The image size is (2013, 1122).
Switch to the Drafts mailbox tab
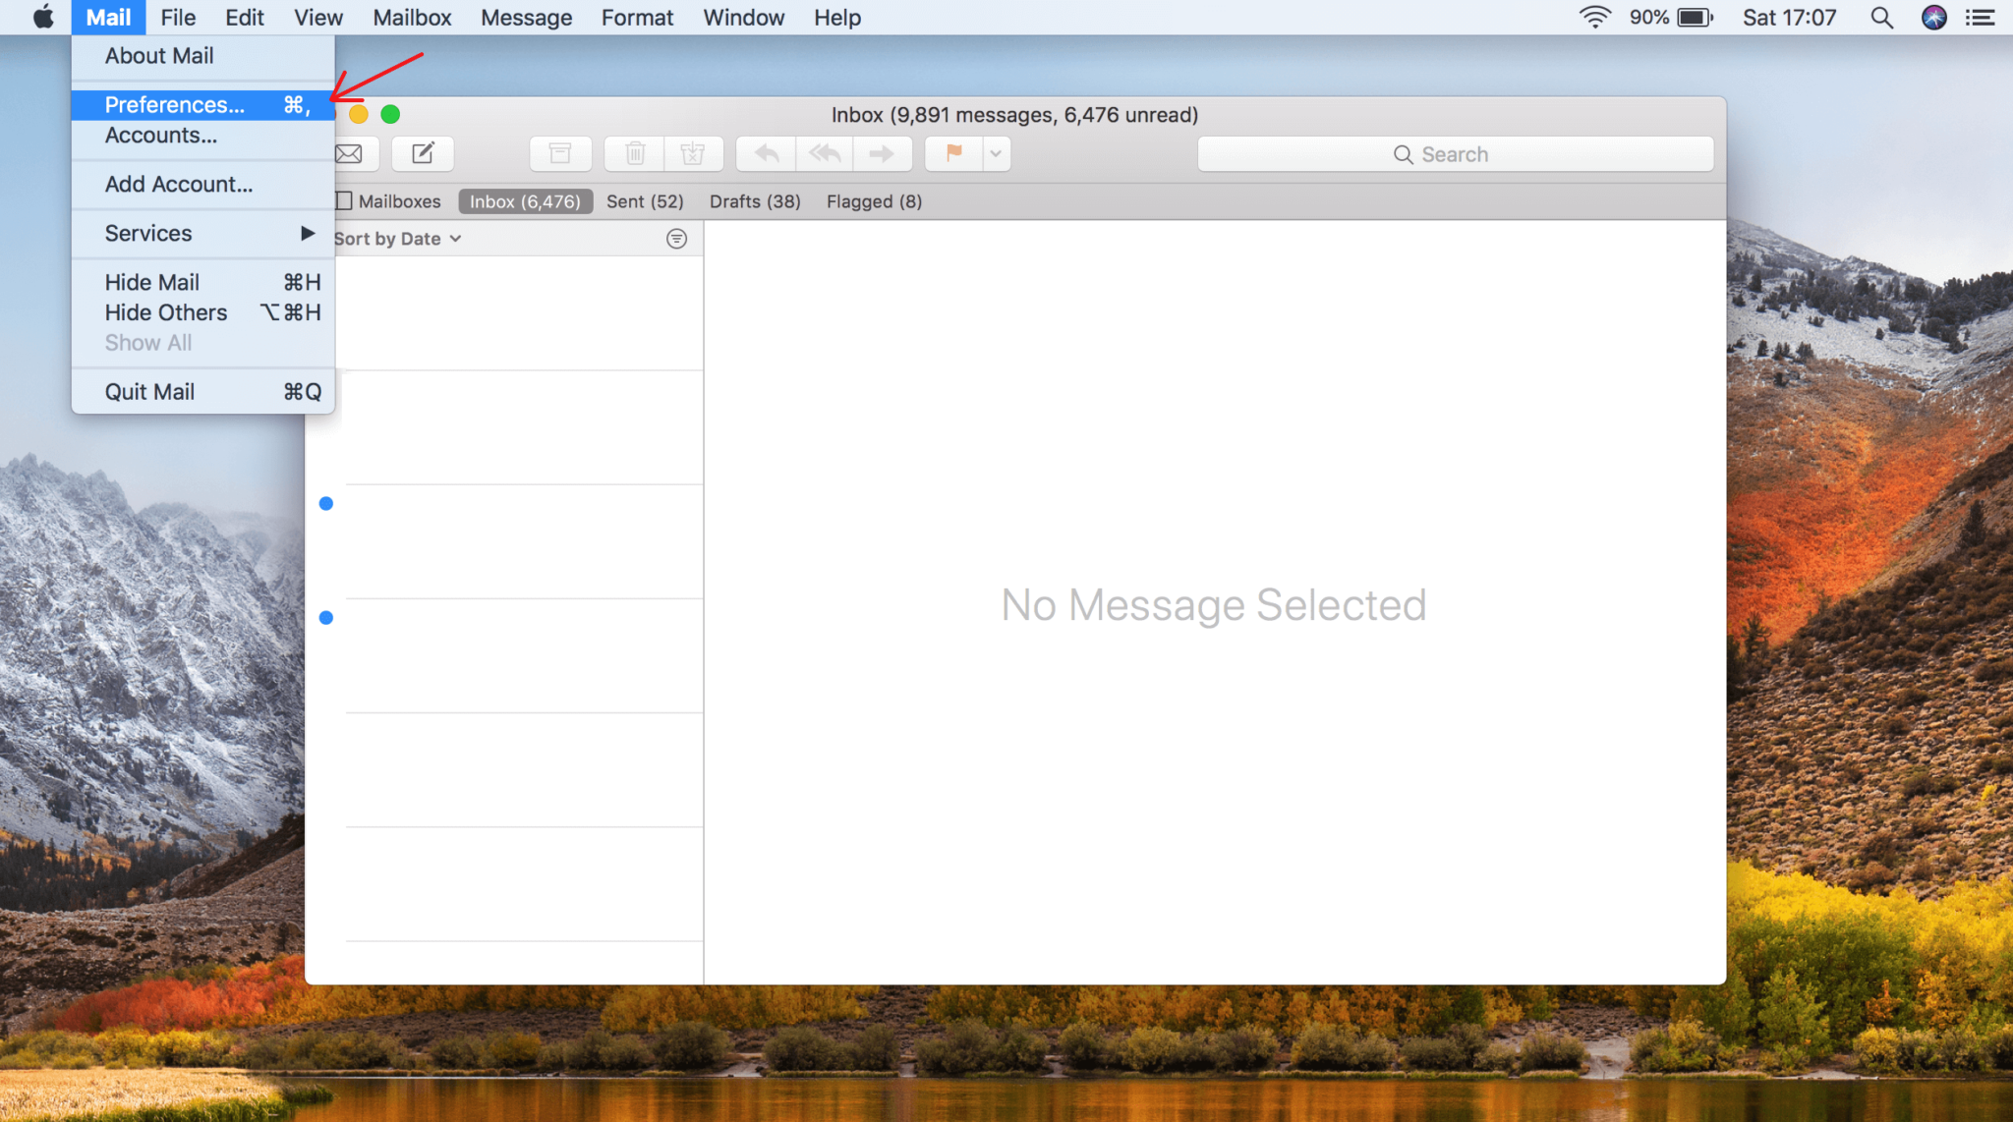point(754,200)
